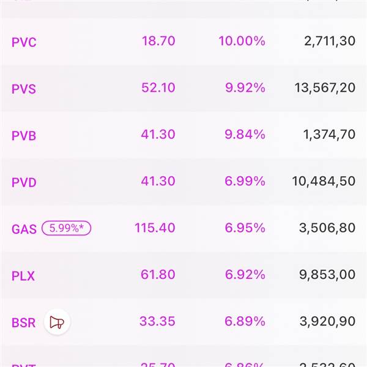The image size is (367, 367).
Task: Click PVS price 52.10
Action: 158,87
